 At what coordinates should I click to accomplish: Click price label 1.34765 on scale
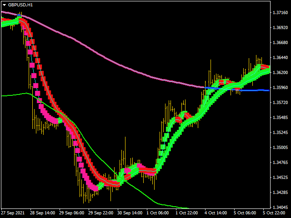[280, 163]
